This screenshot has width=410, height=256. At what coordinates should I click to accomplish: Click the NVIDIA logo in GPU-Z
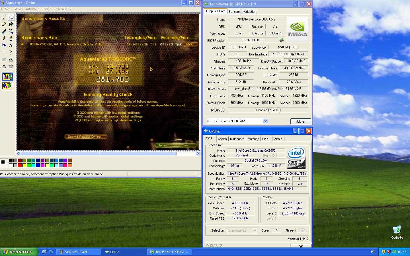coord(297,30)
